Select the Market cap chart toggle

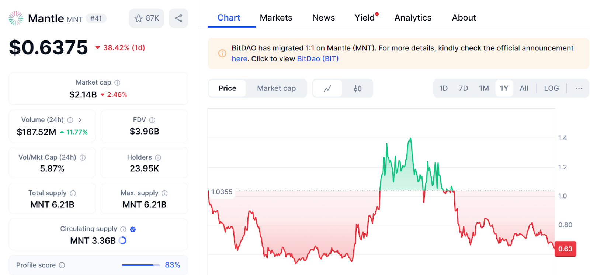[x=276, y=88]
